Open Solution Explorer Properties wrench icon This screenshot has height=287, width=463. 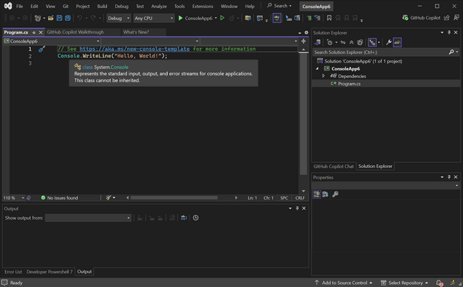pyautogui.click(x=388, y=42)
